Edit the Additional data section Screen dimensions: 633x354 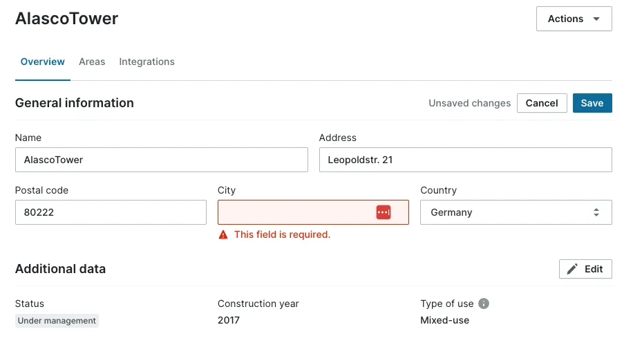pos(585,269)
